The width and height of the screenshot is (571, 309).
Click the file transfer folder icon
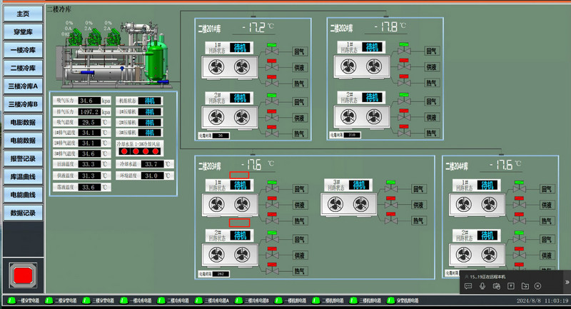524,286
